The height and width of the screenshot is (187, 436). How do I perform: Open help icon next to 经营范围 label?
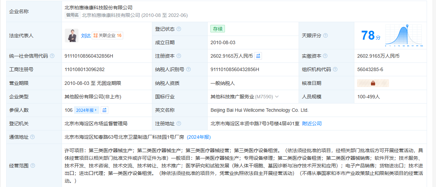[x=33, y=166]
